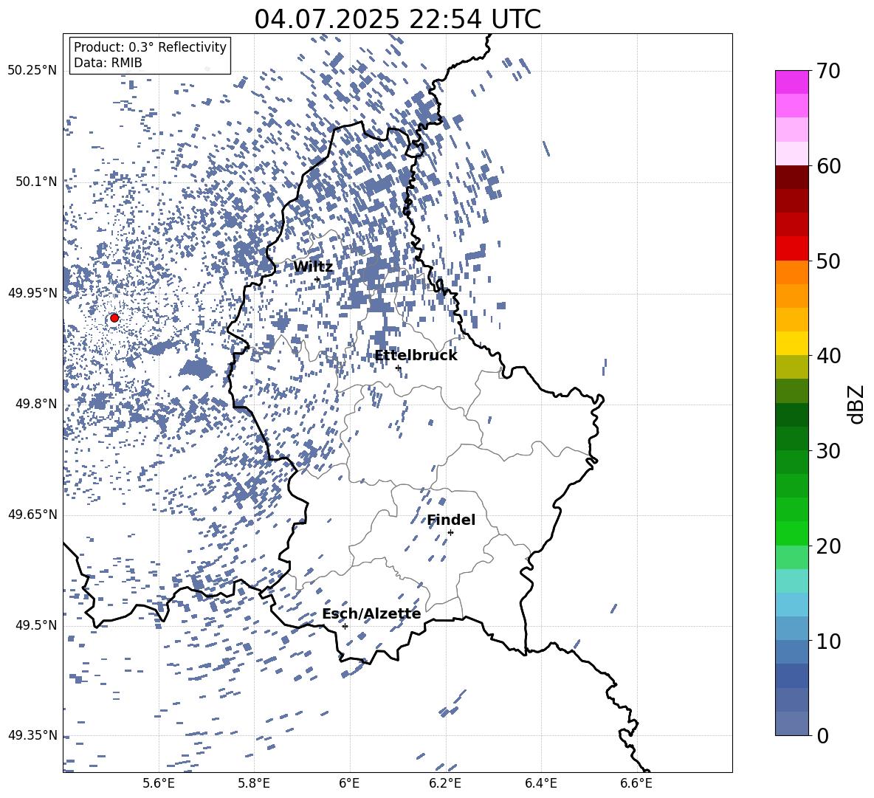874x798 pixels.
Task: Click the Ettelbruck station cross marker
Action: pos(398,368)
